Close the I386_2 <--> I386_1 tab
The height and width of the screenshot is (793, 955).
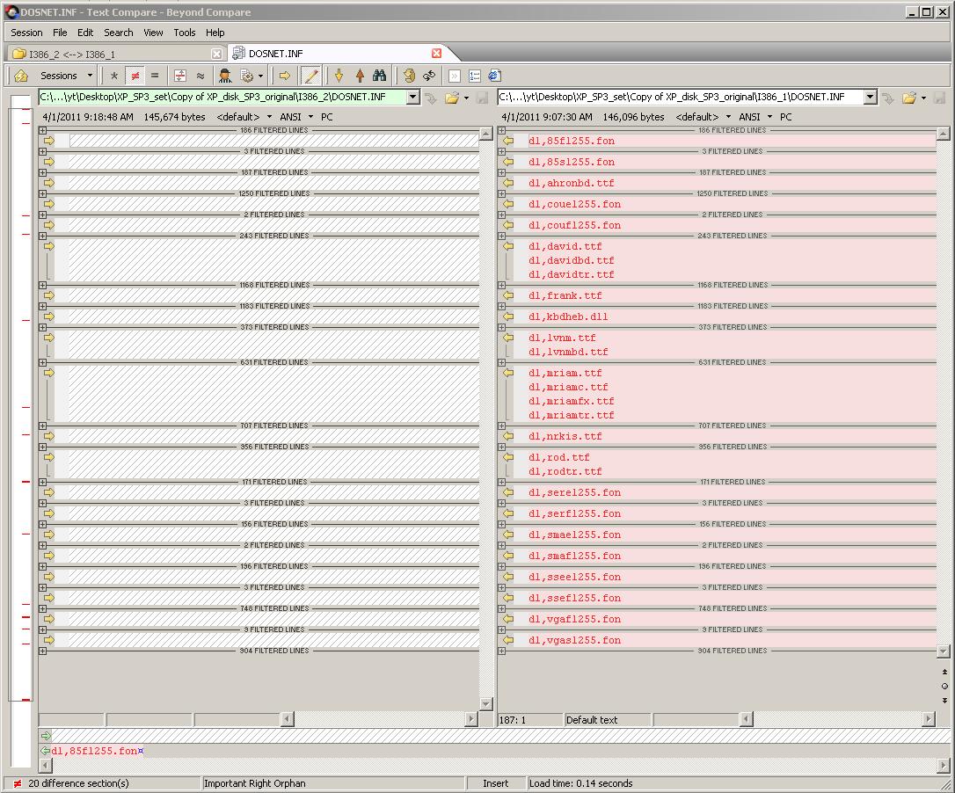pos(216,55)
